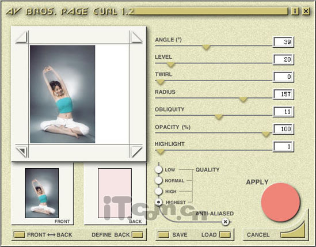Screen dimensions: 316x247
Task: Click the Highlight value field showing 1
Action: [283, 146]
